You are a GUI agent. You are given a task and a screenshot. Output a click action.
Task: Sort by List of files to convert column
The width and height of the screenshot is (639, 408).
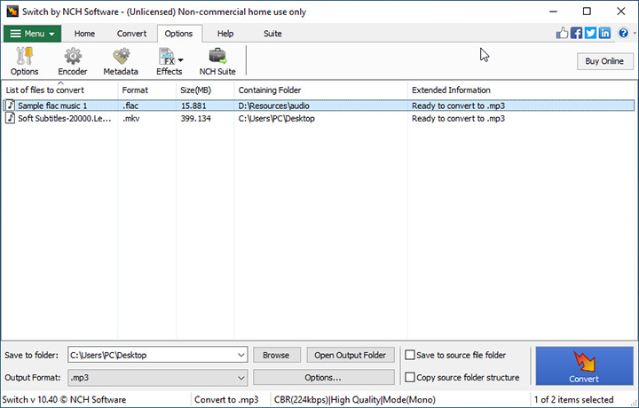pyautogui.click(x=60, y=90)
